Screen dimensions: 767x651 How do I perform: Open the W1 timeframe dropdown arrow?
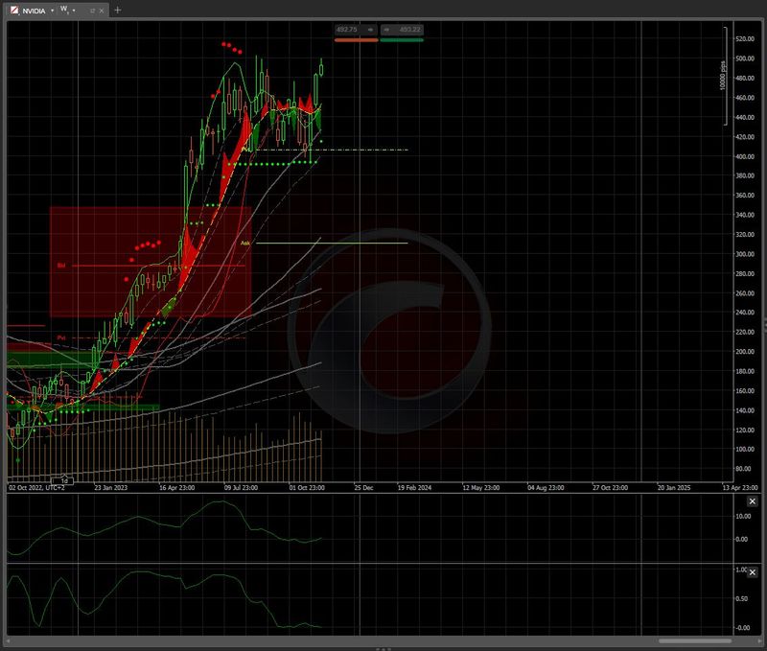pos(76,10)
